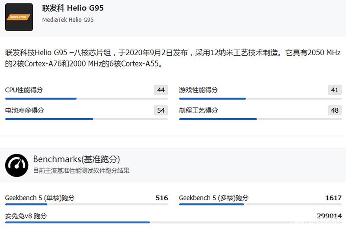Click the CPU性能得分 progress bar
This screenshot has width=346, height=234.
(x=86, y=99)
